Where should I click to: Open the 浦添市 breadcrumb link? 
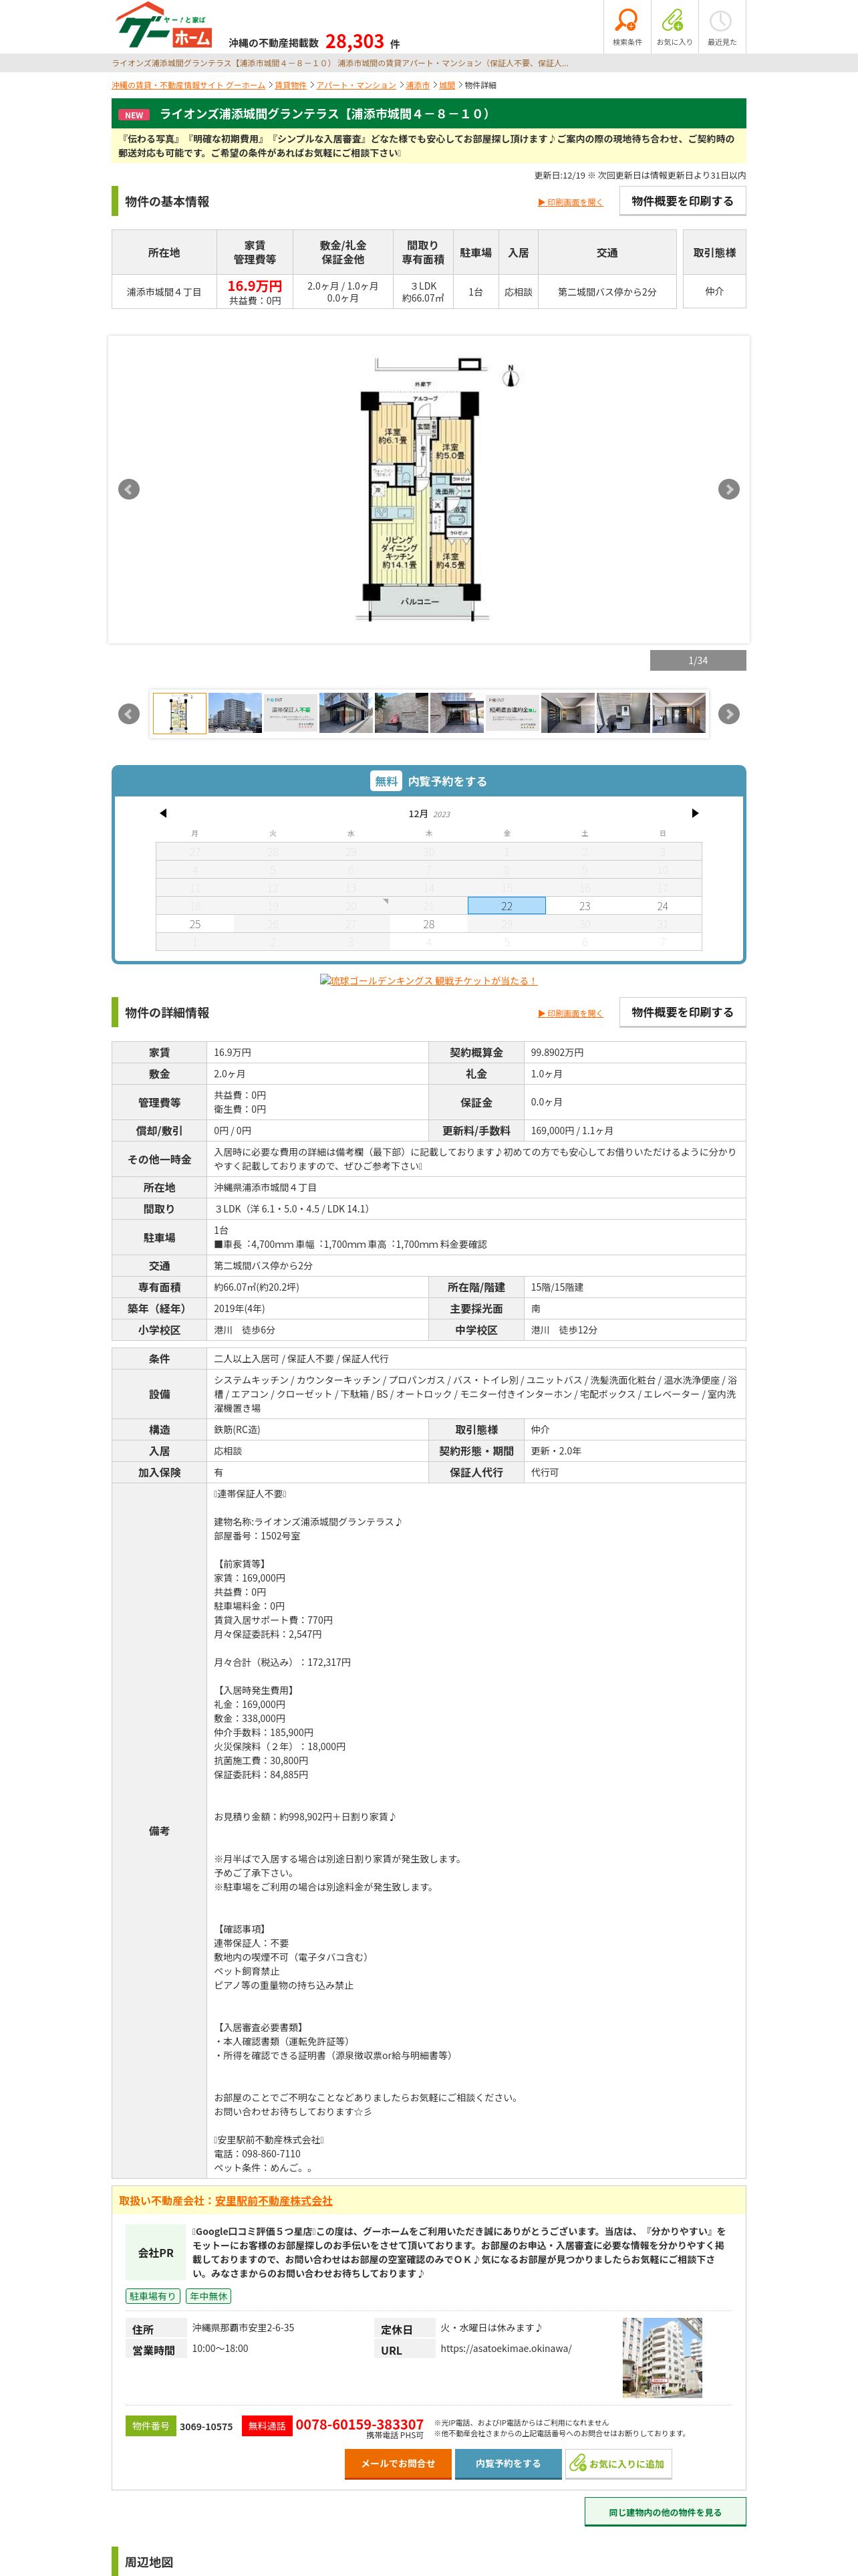click(x=418, y=86)
